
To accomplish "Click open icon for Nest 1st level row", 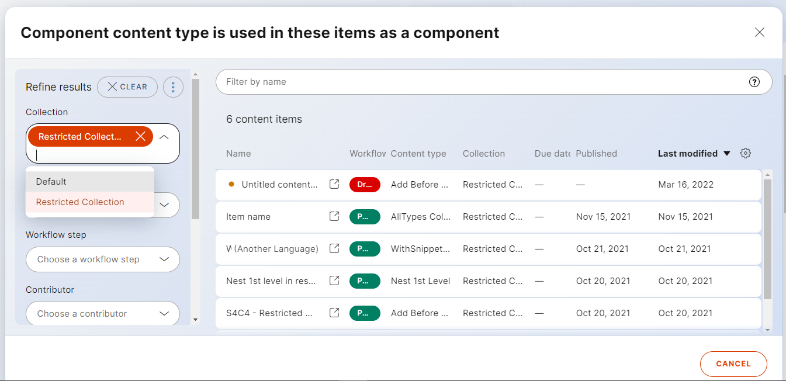I will (x=334, y=281).
